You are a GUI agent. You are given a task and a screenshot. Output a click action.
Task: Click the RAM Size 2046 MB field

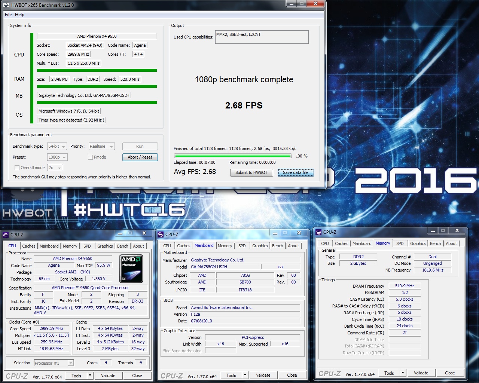(x=60, y=79)
